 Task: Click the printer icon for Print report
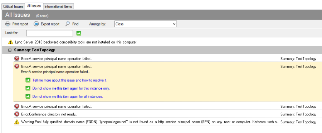pos(8,24)
